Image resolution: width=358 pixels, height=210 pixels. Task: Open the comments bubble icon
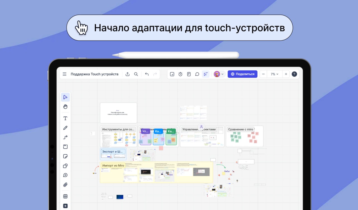197,74
